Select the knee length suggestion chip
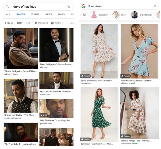 click(142, 15)
